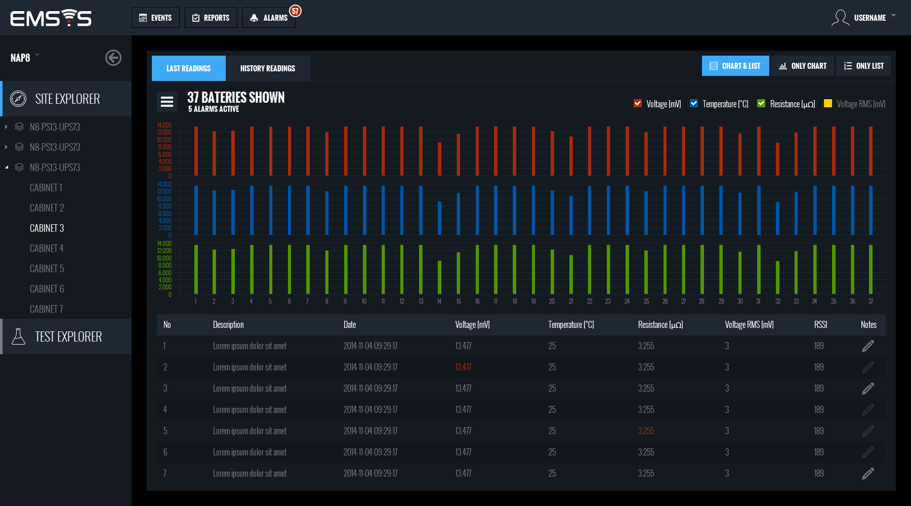Collapse sidebar with the back arrow icon
Screen dimensions: 911x506
pos(113,58)
